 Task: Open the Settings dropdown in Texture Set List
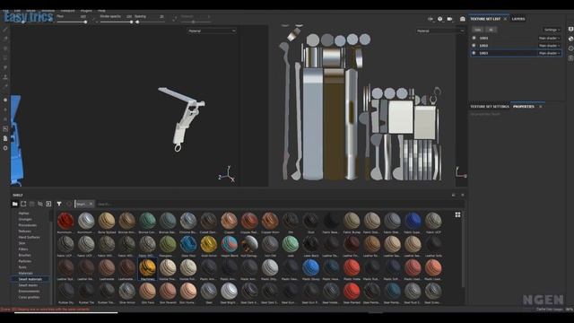tap(552, 30)
